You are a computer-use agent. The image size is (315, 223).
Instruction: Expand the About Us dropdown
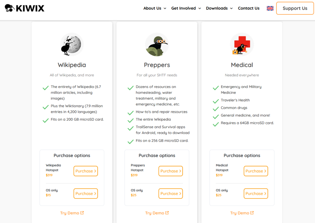click(x=155, y=8)
